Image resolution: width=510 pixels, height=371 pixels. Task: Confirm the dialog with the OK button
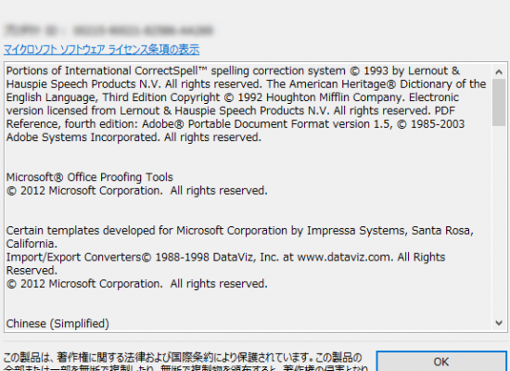click(x=441, y=361)
